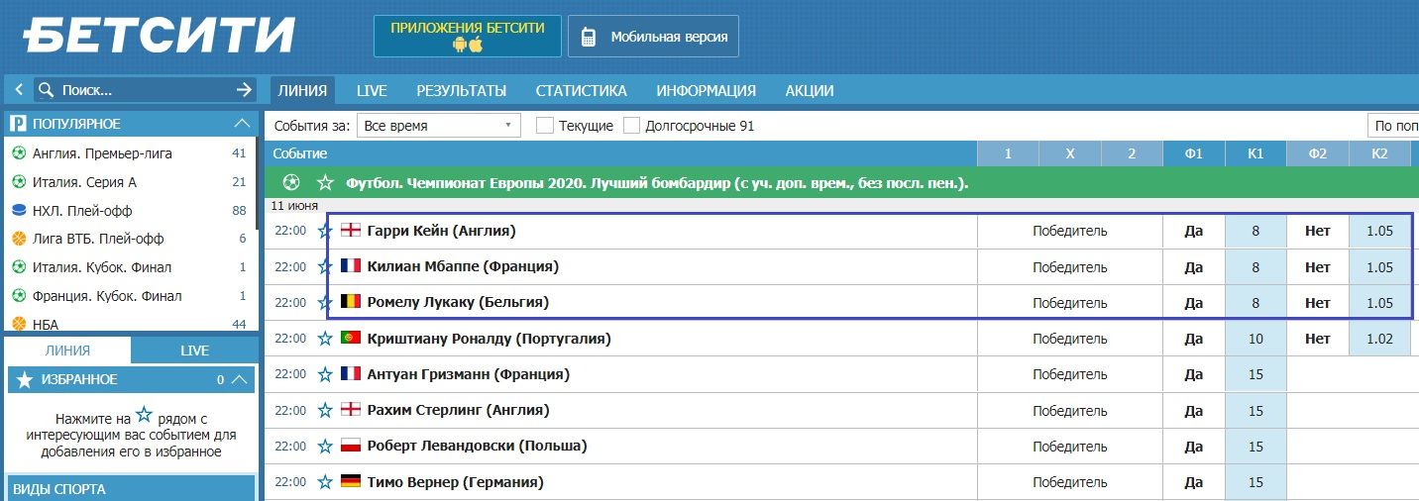
Task: Open Роберт Левандовски (Польша) event
Action: pos(477,447)
